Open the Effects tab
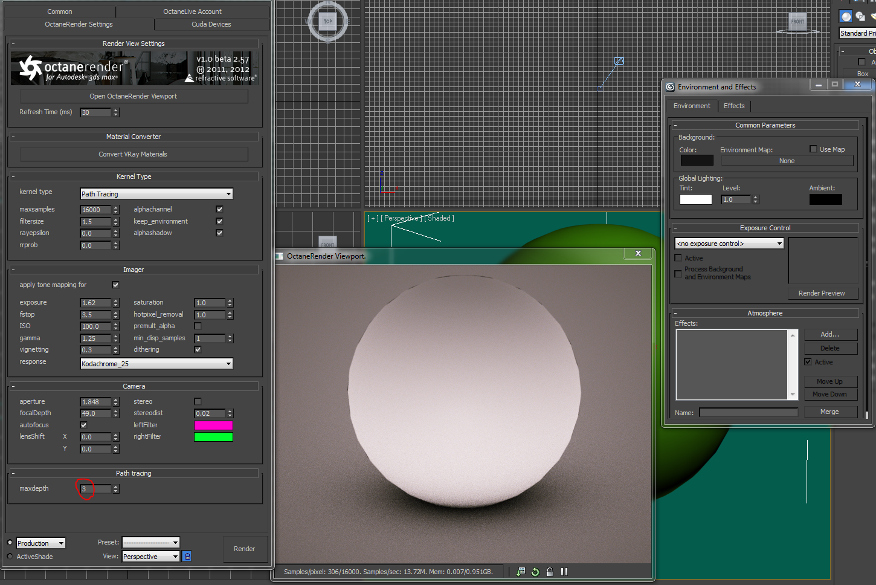The image size is (876, 585). 734,106
